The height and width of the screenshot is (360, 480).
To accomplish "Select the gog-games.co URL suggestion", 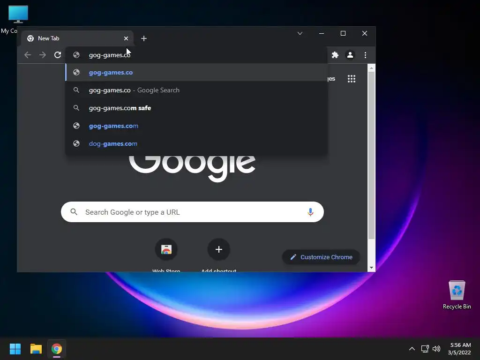I will tap(196, 73).
